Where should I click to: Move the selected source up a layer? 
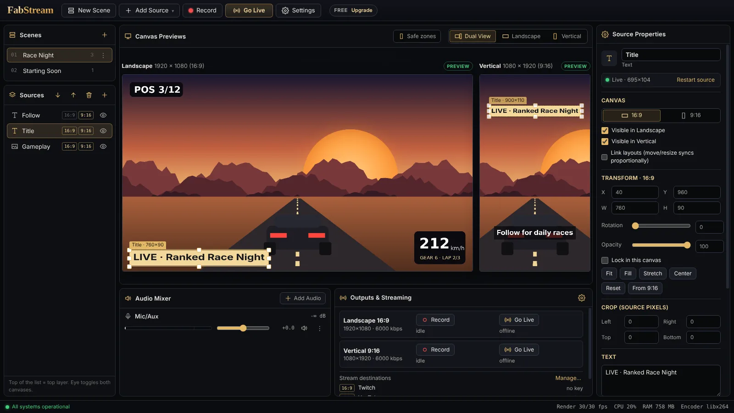click(x=73, y=95)
